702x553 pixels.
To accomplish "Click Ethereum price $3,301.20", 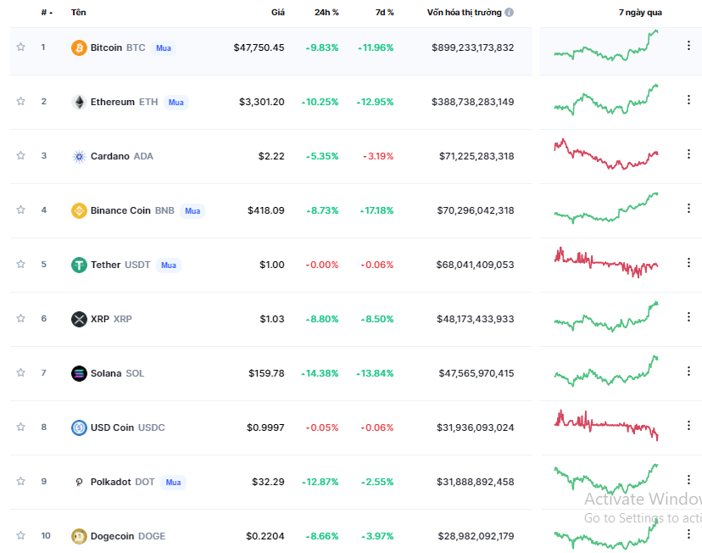I will (261, 102).
